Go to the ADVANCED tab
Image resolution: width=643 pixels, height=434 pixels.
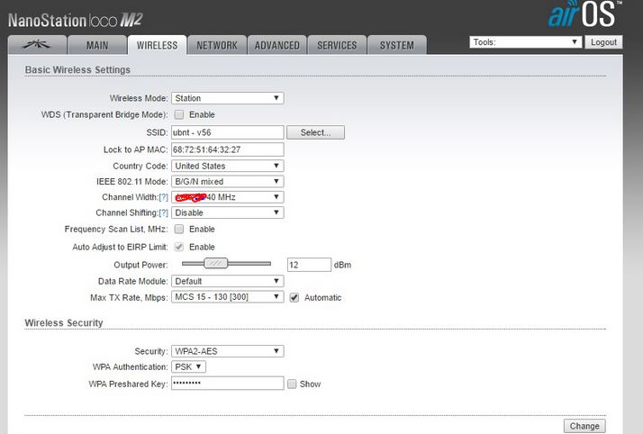click(276, 45)
